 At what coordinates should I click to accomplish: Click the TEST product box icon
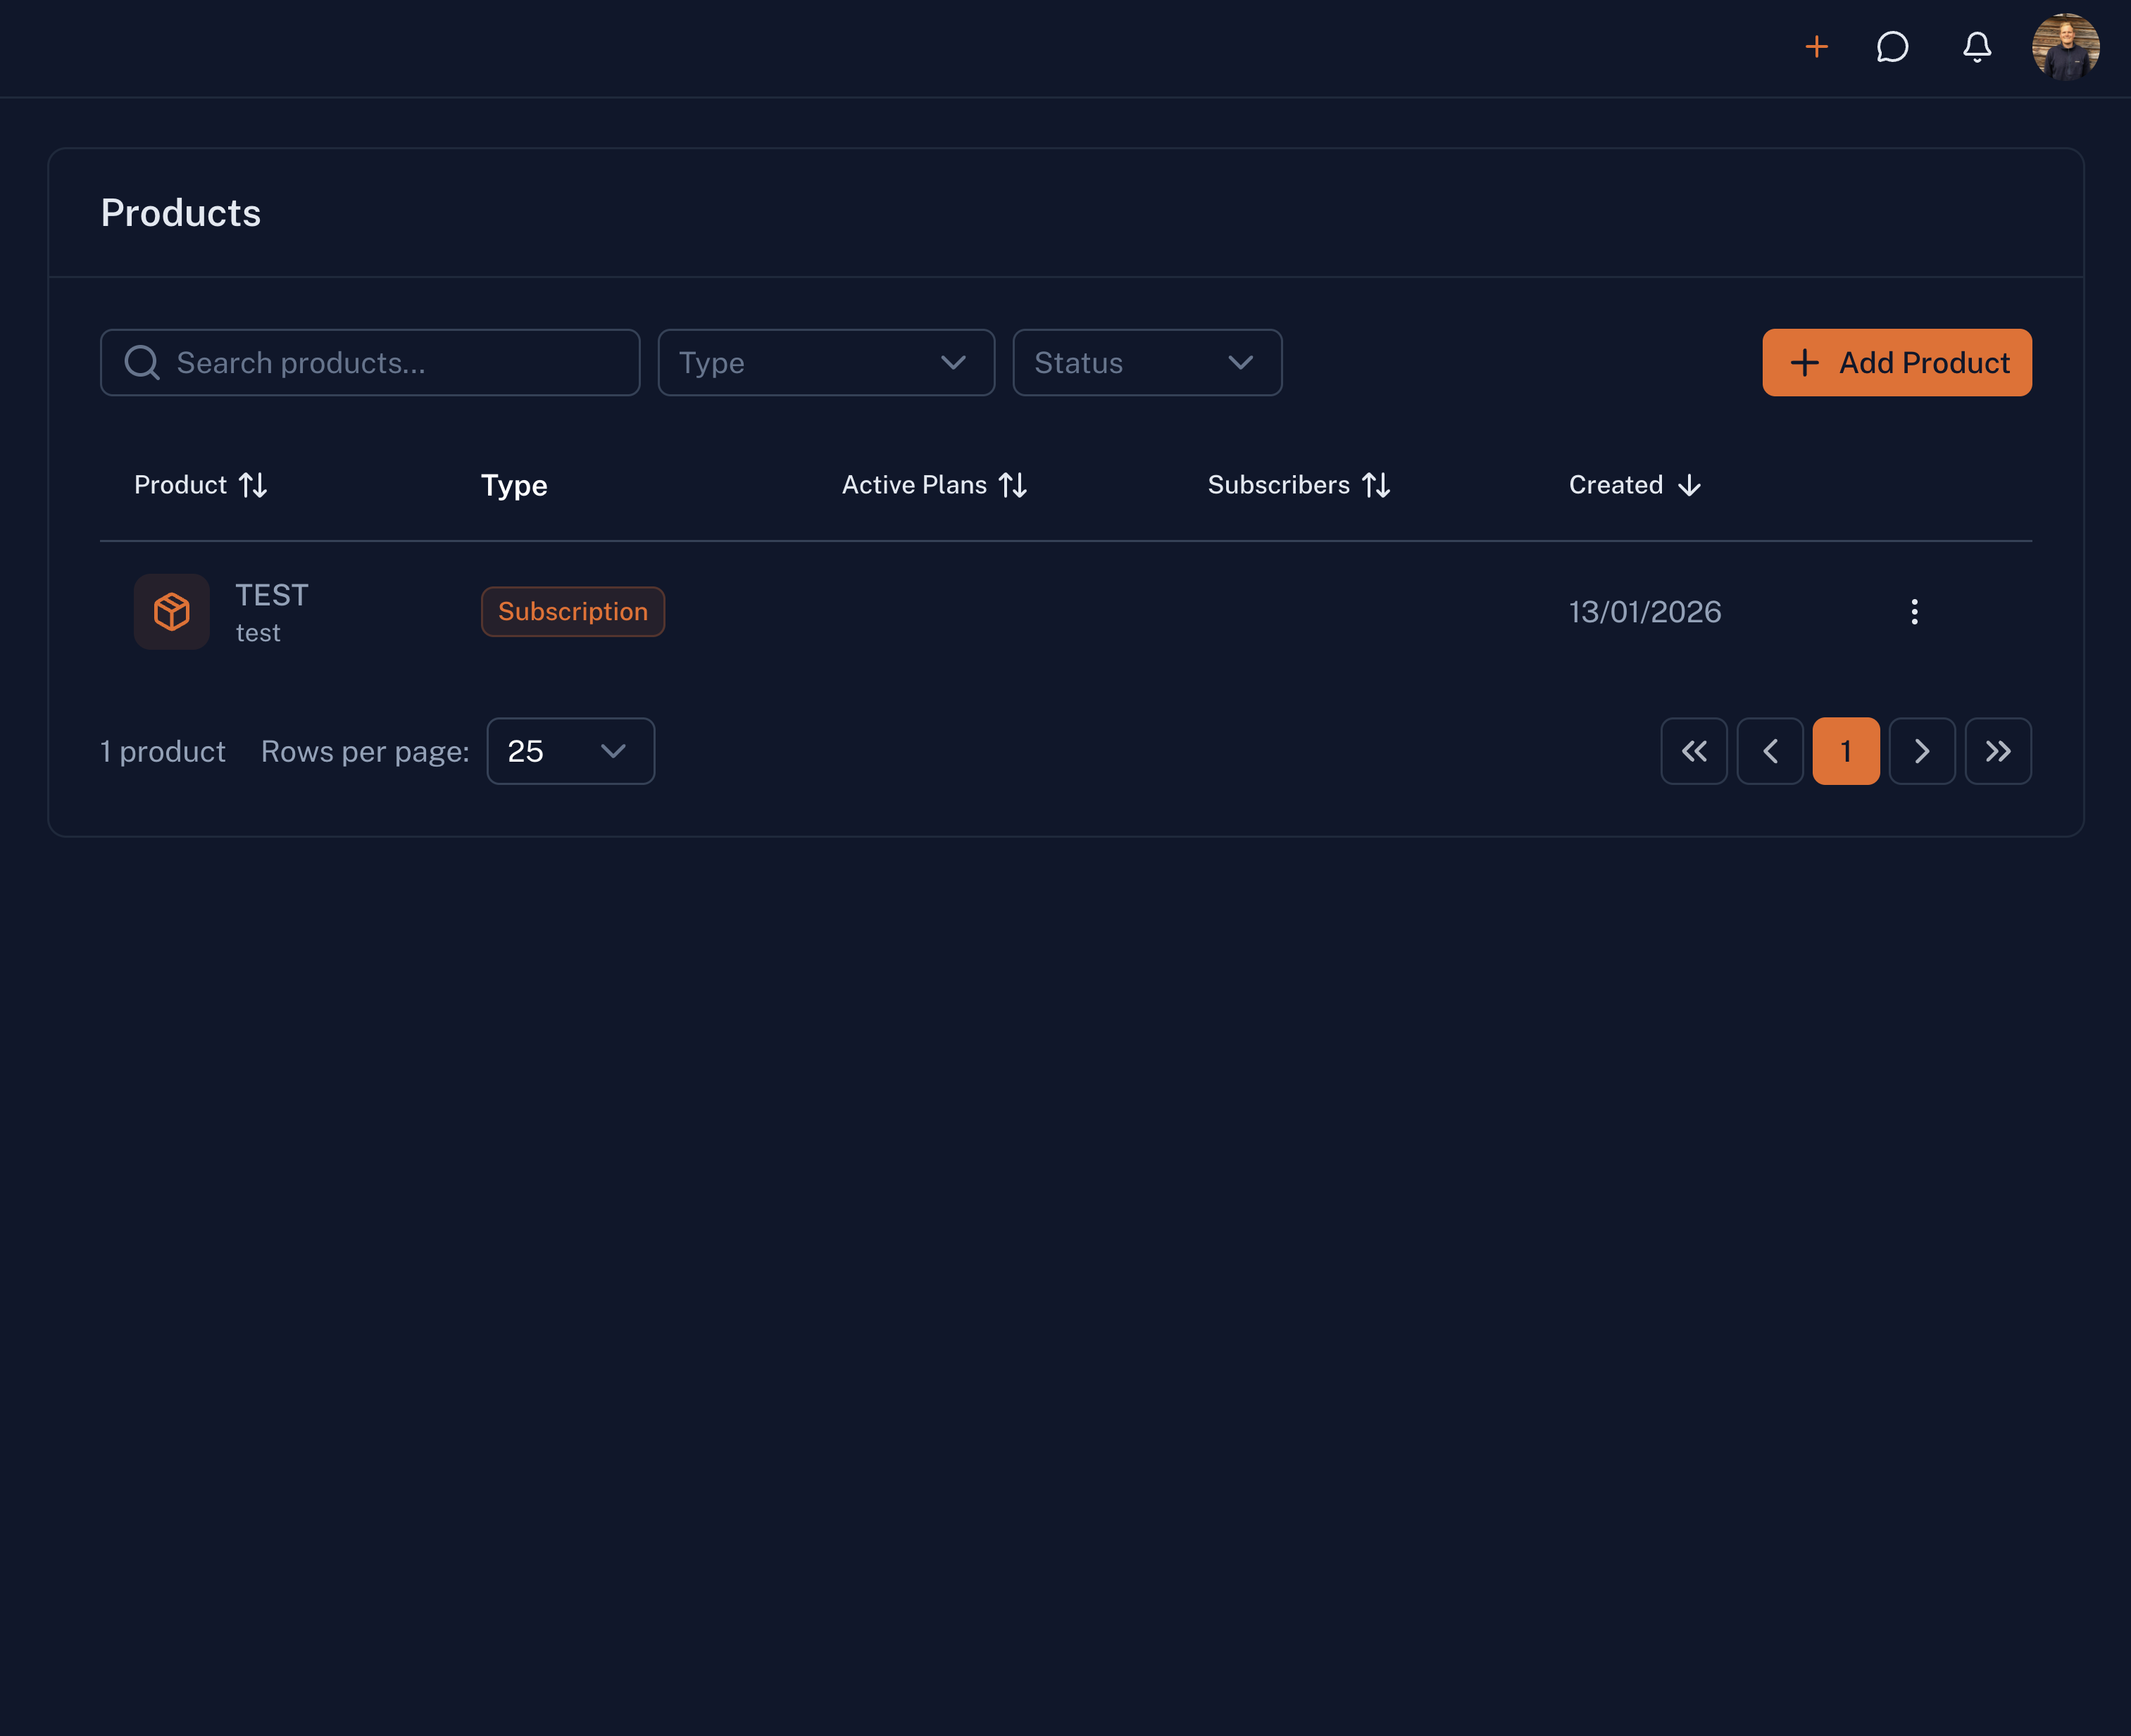tap(171, 611)
